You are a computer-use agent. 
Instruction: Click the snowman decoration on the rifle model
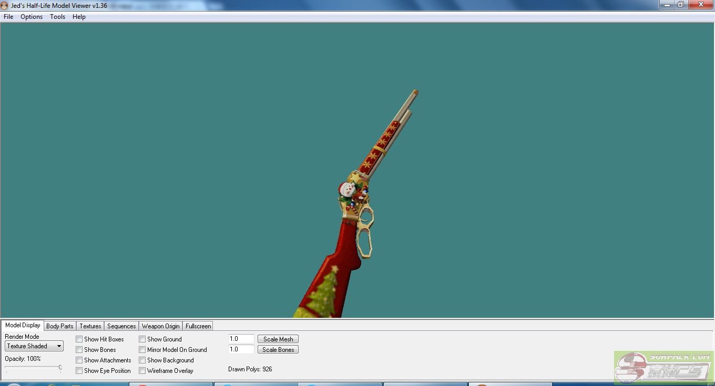346,190
